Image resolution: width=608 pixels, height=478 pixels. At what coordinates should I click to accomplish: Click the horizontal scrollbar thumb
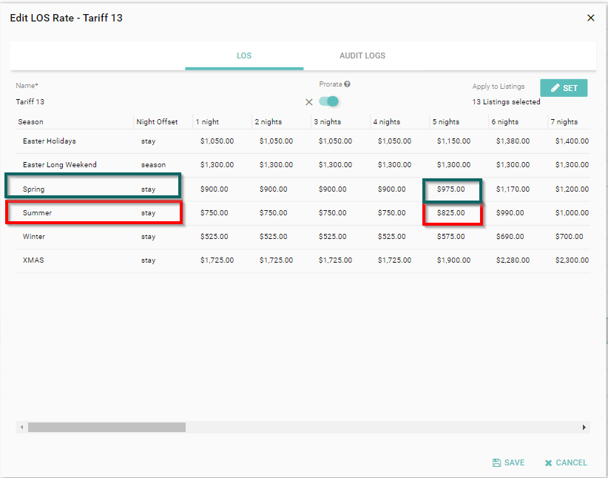107,427
